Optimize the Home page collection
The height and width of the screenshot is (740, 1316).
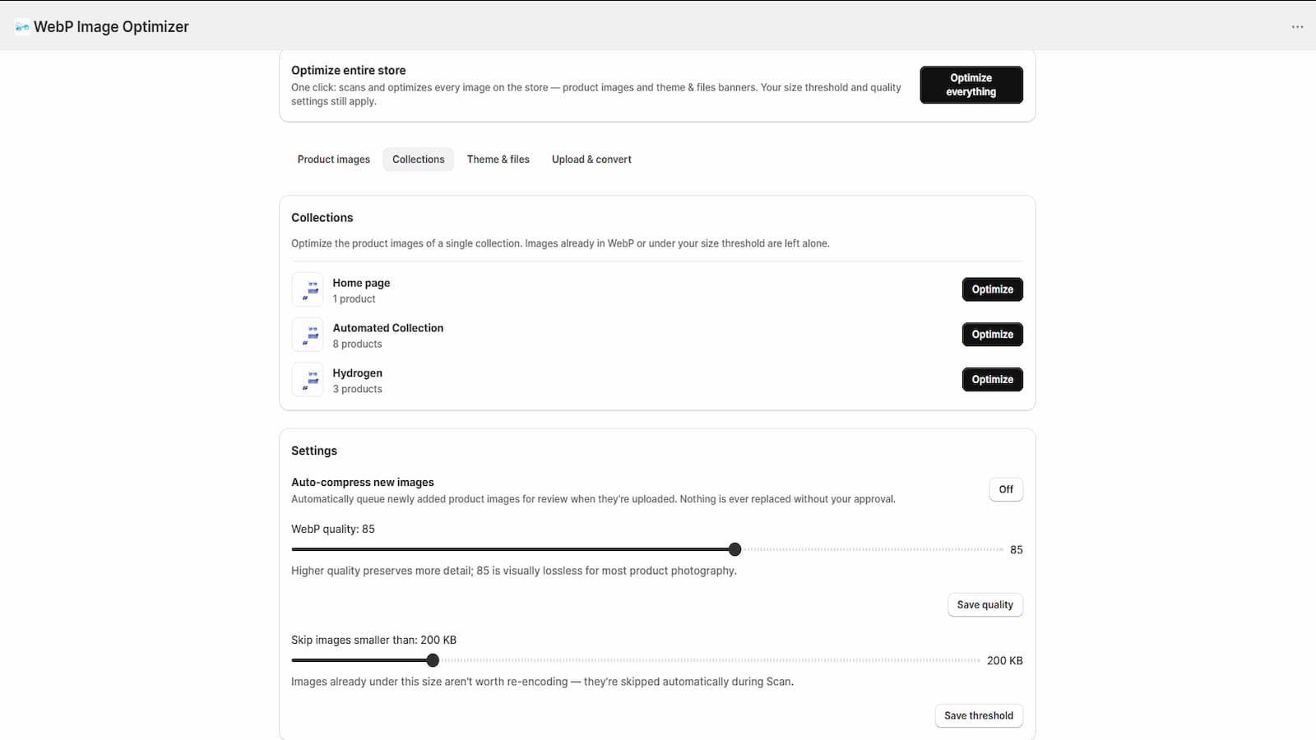pos(993,289)
